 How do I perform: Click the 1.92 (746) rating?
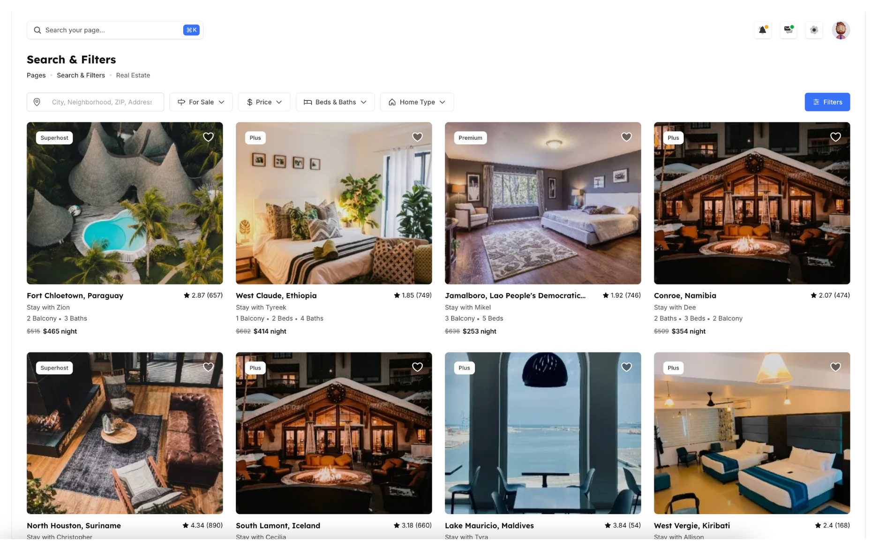tap(622, 295)
